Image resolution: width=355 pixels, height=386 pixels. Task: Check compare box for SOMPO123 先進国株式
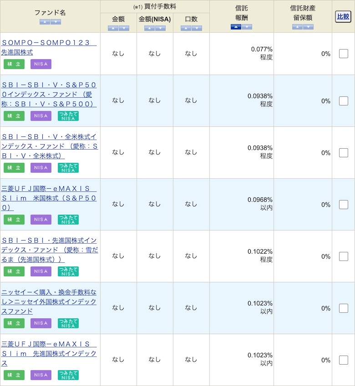click(344, 54)
